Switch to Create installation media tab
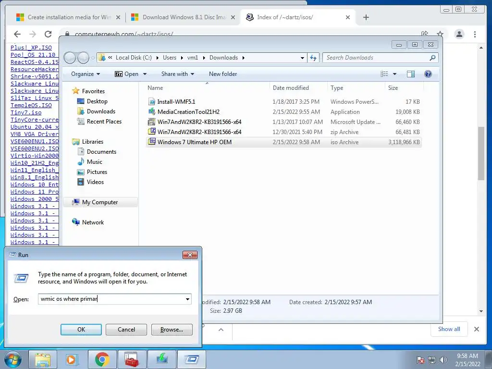 (x=68, y=17)
